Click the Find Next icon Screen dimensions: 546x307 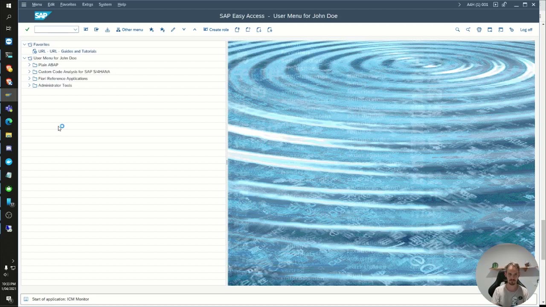(x=468, y=29)
